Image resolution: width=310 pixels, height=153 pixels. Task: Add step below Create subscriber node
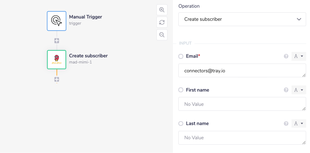pos(57,80)
